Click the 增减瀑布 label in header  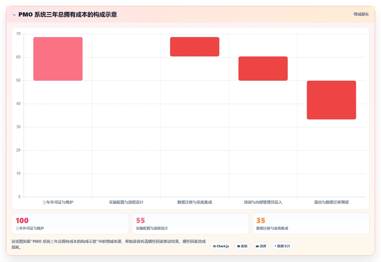click(x=361, y=14)
